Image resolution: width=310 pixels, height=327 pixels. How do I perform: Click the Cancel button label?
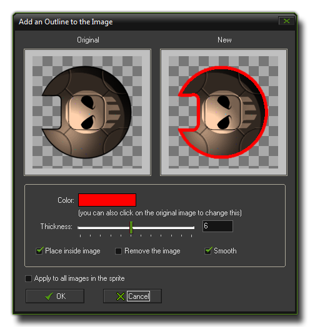pyautogui.click(x=138, y=296)
